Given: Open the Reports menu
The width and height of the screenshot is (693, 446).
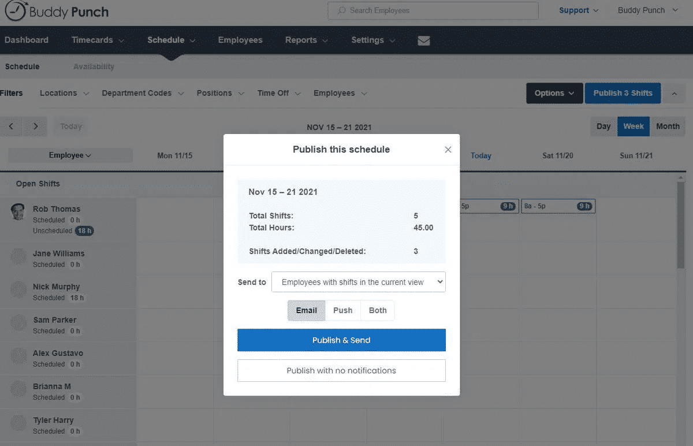Looking at the screenshot, I should pyautogui.click(x=307, y=40).
